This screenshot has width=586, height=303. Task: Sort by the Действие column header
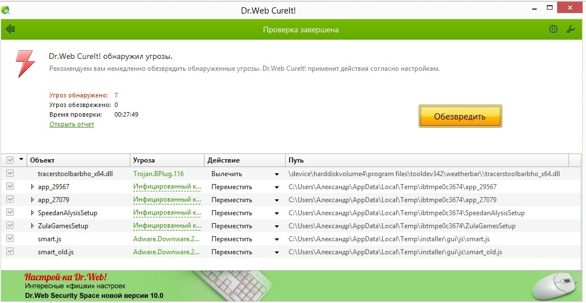245,160
